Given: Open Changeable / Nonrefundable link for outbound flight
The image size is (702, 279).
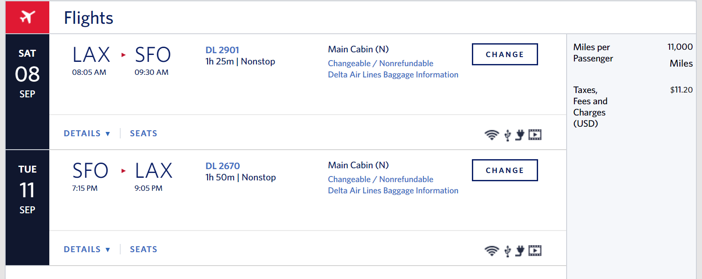Looking at the screenshot, I should (x=381, y=63).
